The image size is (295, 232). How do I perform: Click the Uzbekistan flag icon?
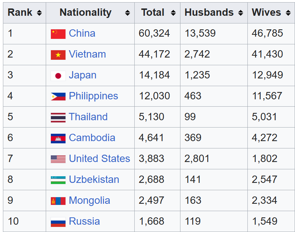58,180
